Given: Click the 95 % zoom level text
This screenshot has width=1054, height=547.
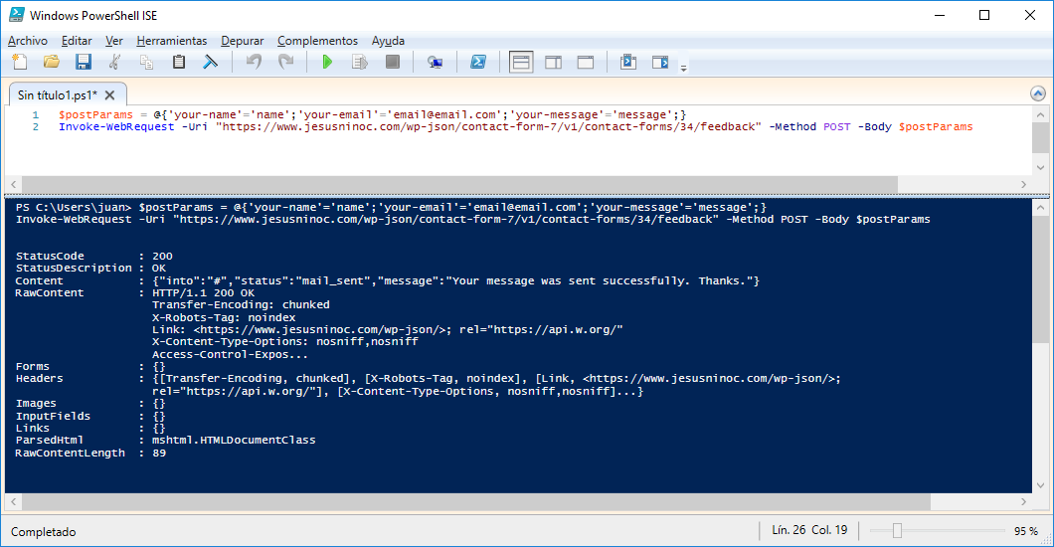Looking at the screenshot, I should tap(1026, 531).
